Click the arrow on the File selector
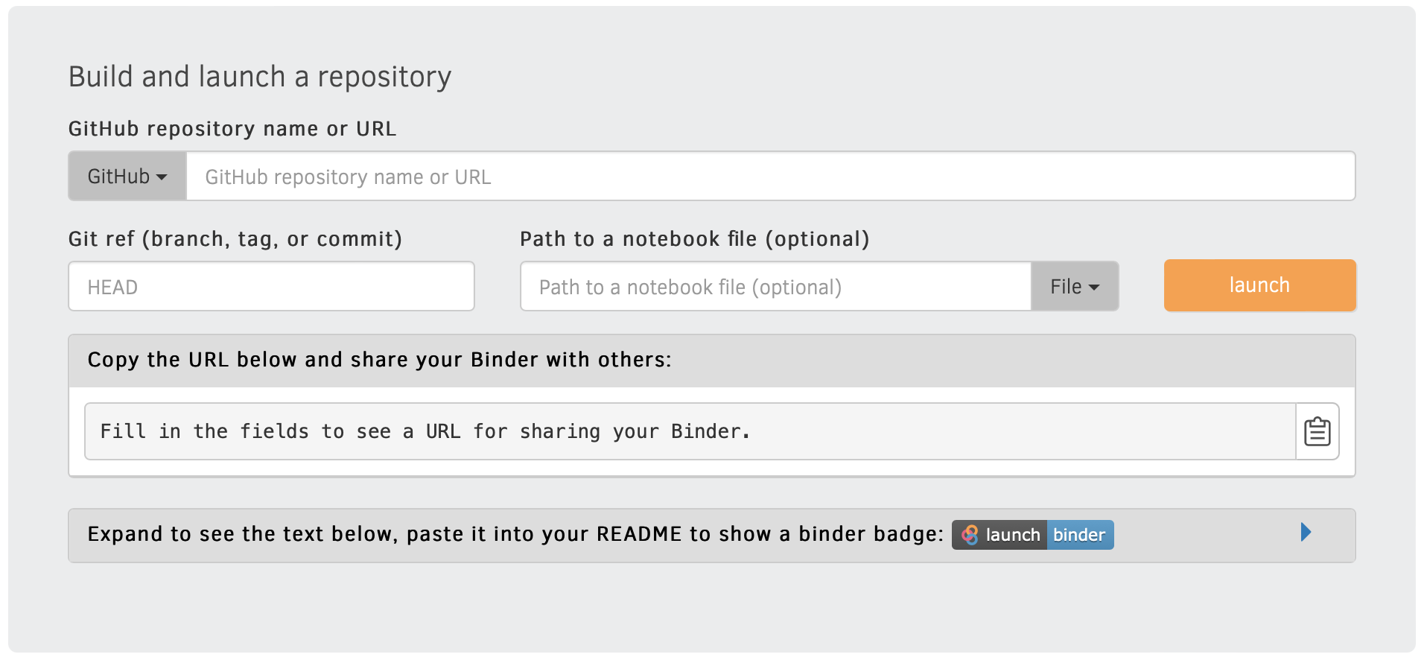 tap(1093, 288)
